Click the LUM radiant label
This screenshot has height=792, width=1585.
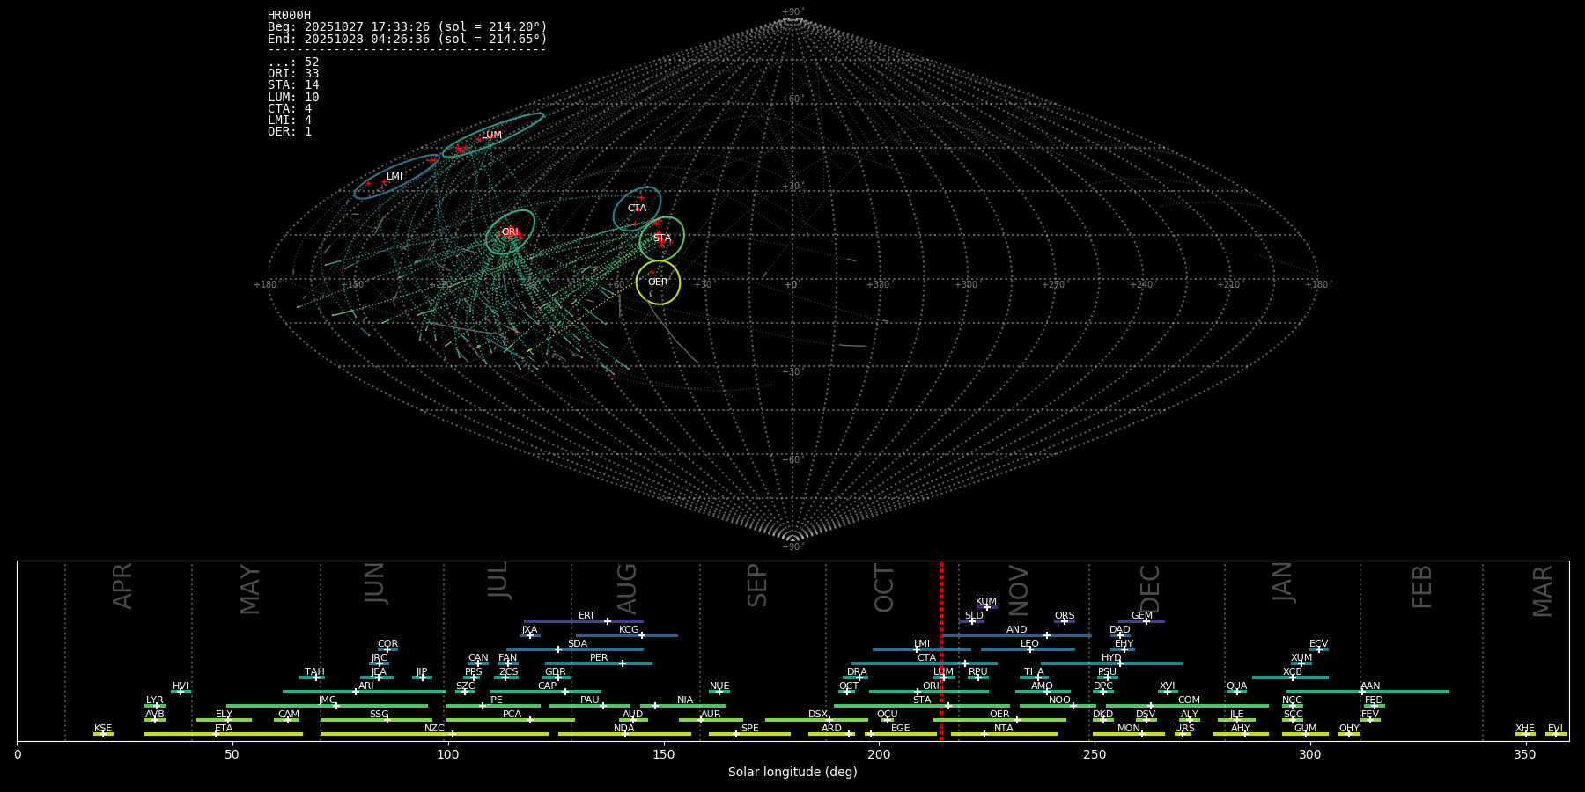point(491,136)
